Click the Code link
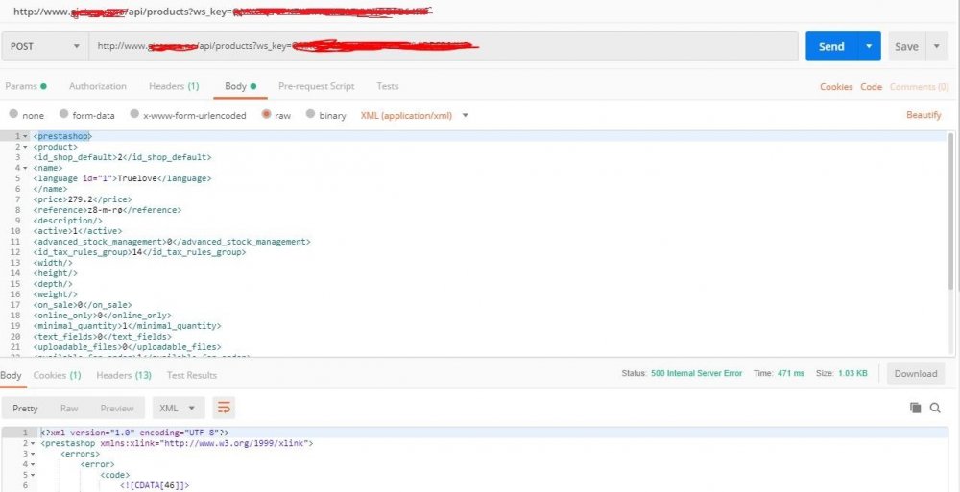960x492 pixels. [x=872, y=87]
